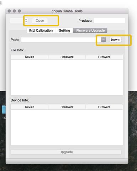This screenshot has width=137, height=171.
Task: Click the minimize window button
Action: point(14,11)
